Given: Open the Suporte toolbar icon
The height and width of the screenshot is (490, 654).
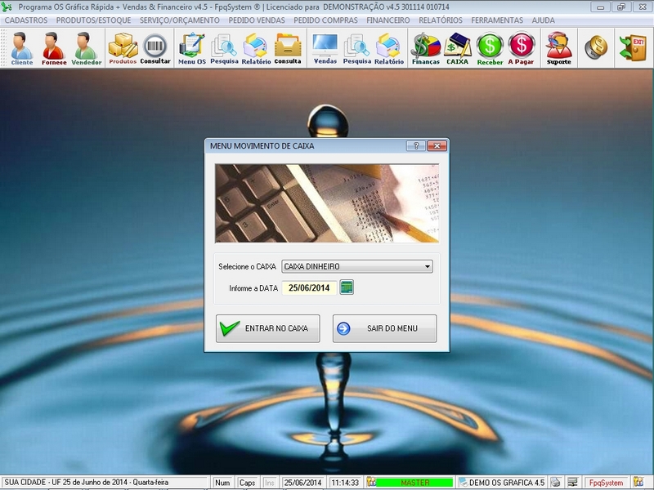Looking at the screenshot, I should tap(559, 48).
